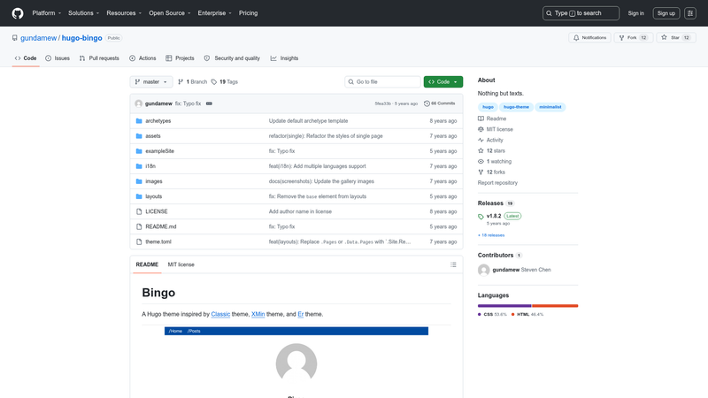Open the Pricing page
The image size is (708, 398).
(x=249, y=13)
